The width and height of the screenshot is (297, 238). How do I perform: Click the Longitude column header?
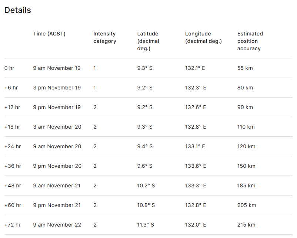pyautogui.click(x=203, y=37)
